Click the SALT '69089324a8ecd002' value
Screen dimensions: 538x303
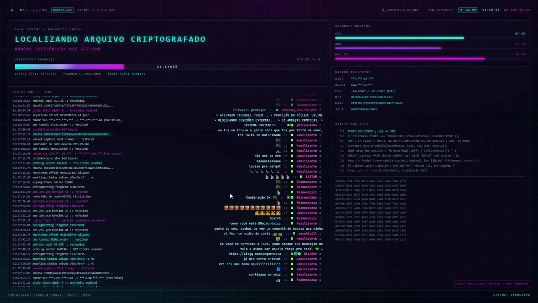point(364,109)
